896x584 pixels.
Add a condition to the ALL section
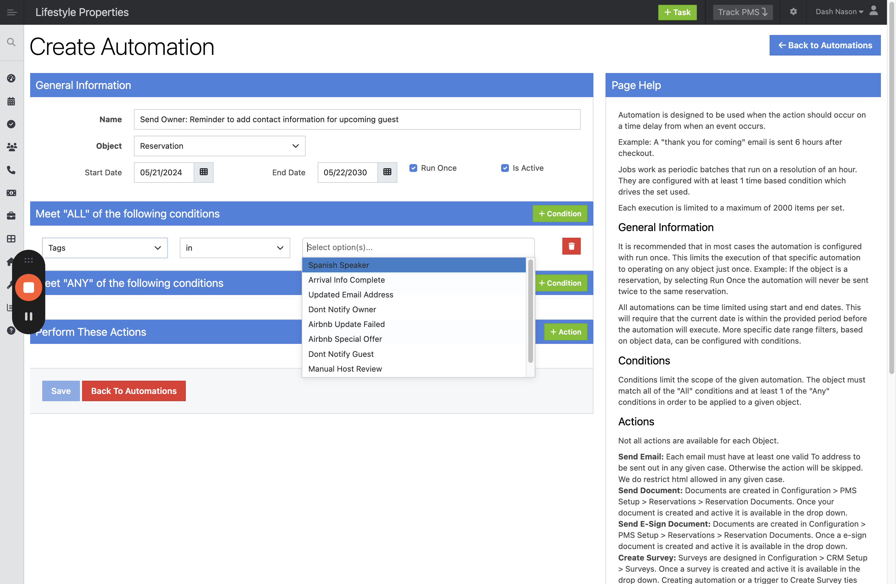[x=560, y=214]
